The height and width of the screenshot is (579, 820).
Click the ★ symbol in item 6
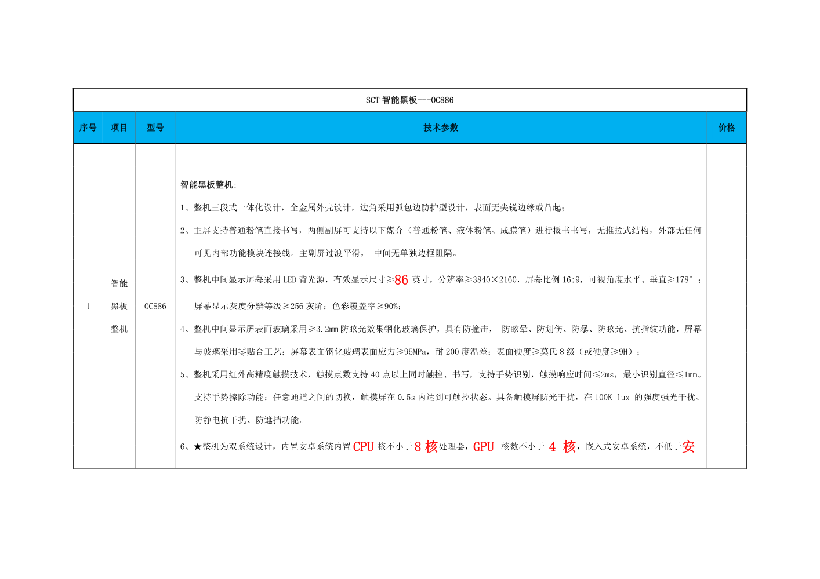pos(199,447)
